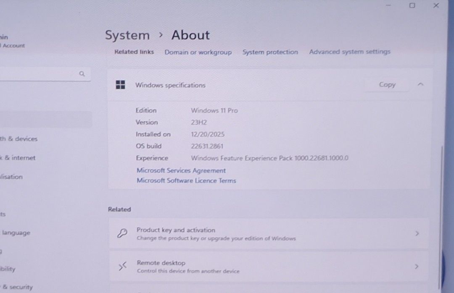454x293 pixels.
Task: Collapse the Windows specifications section
Action: coord(420,84)
